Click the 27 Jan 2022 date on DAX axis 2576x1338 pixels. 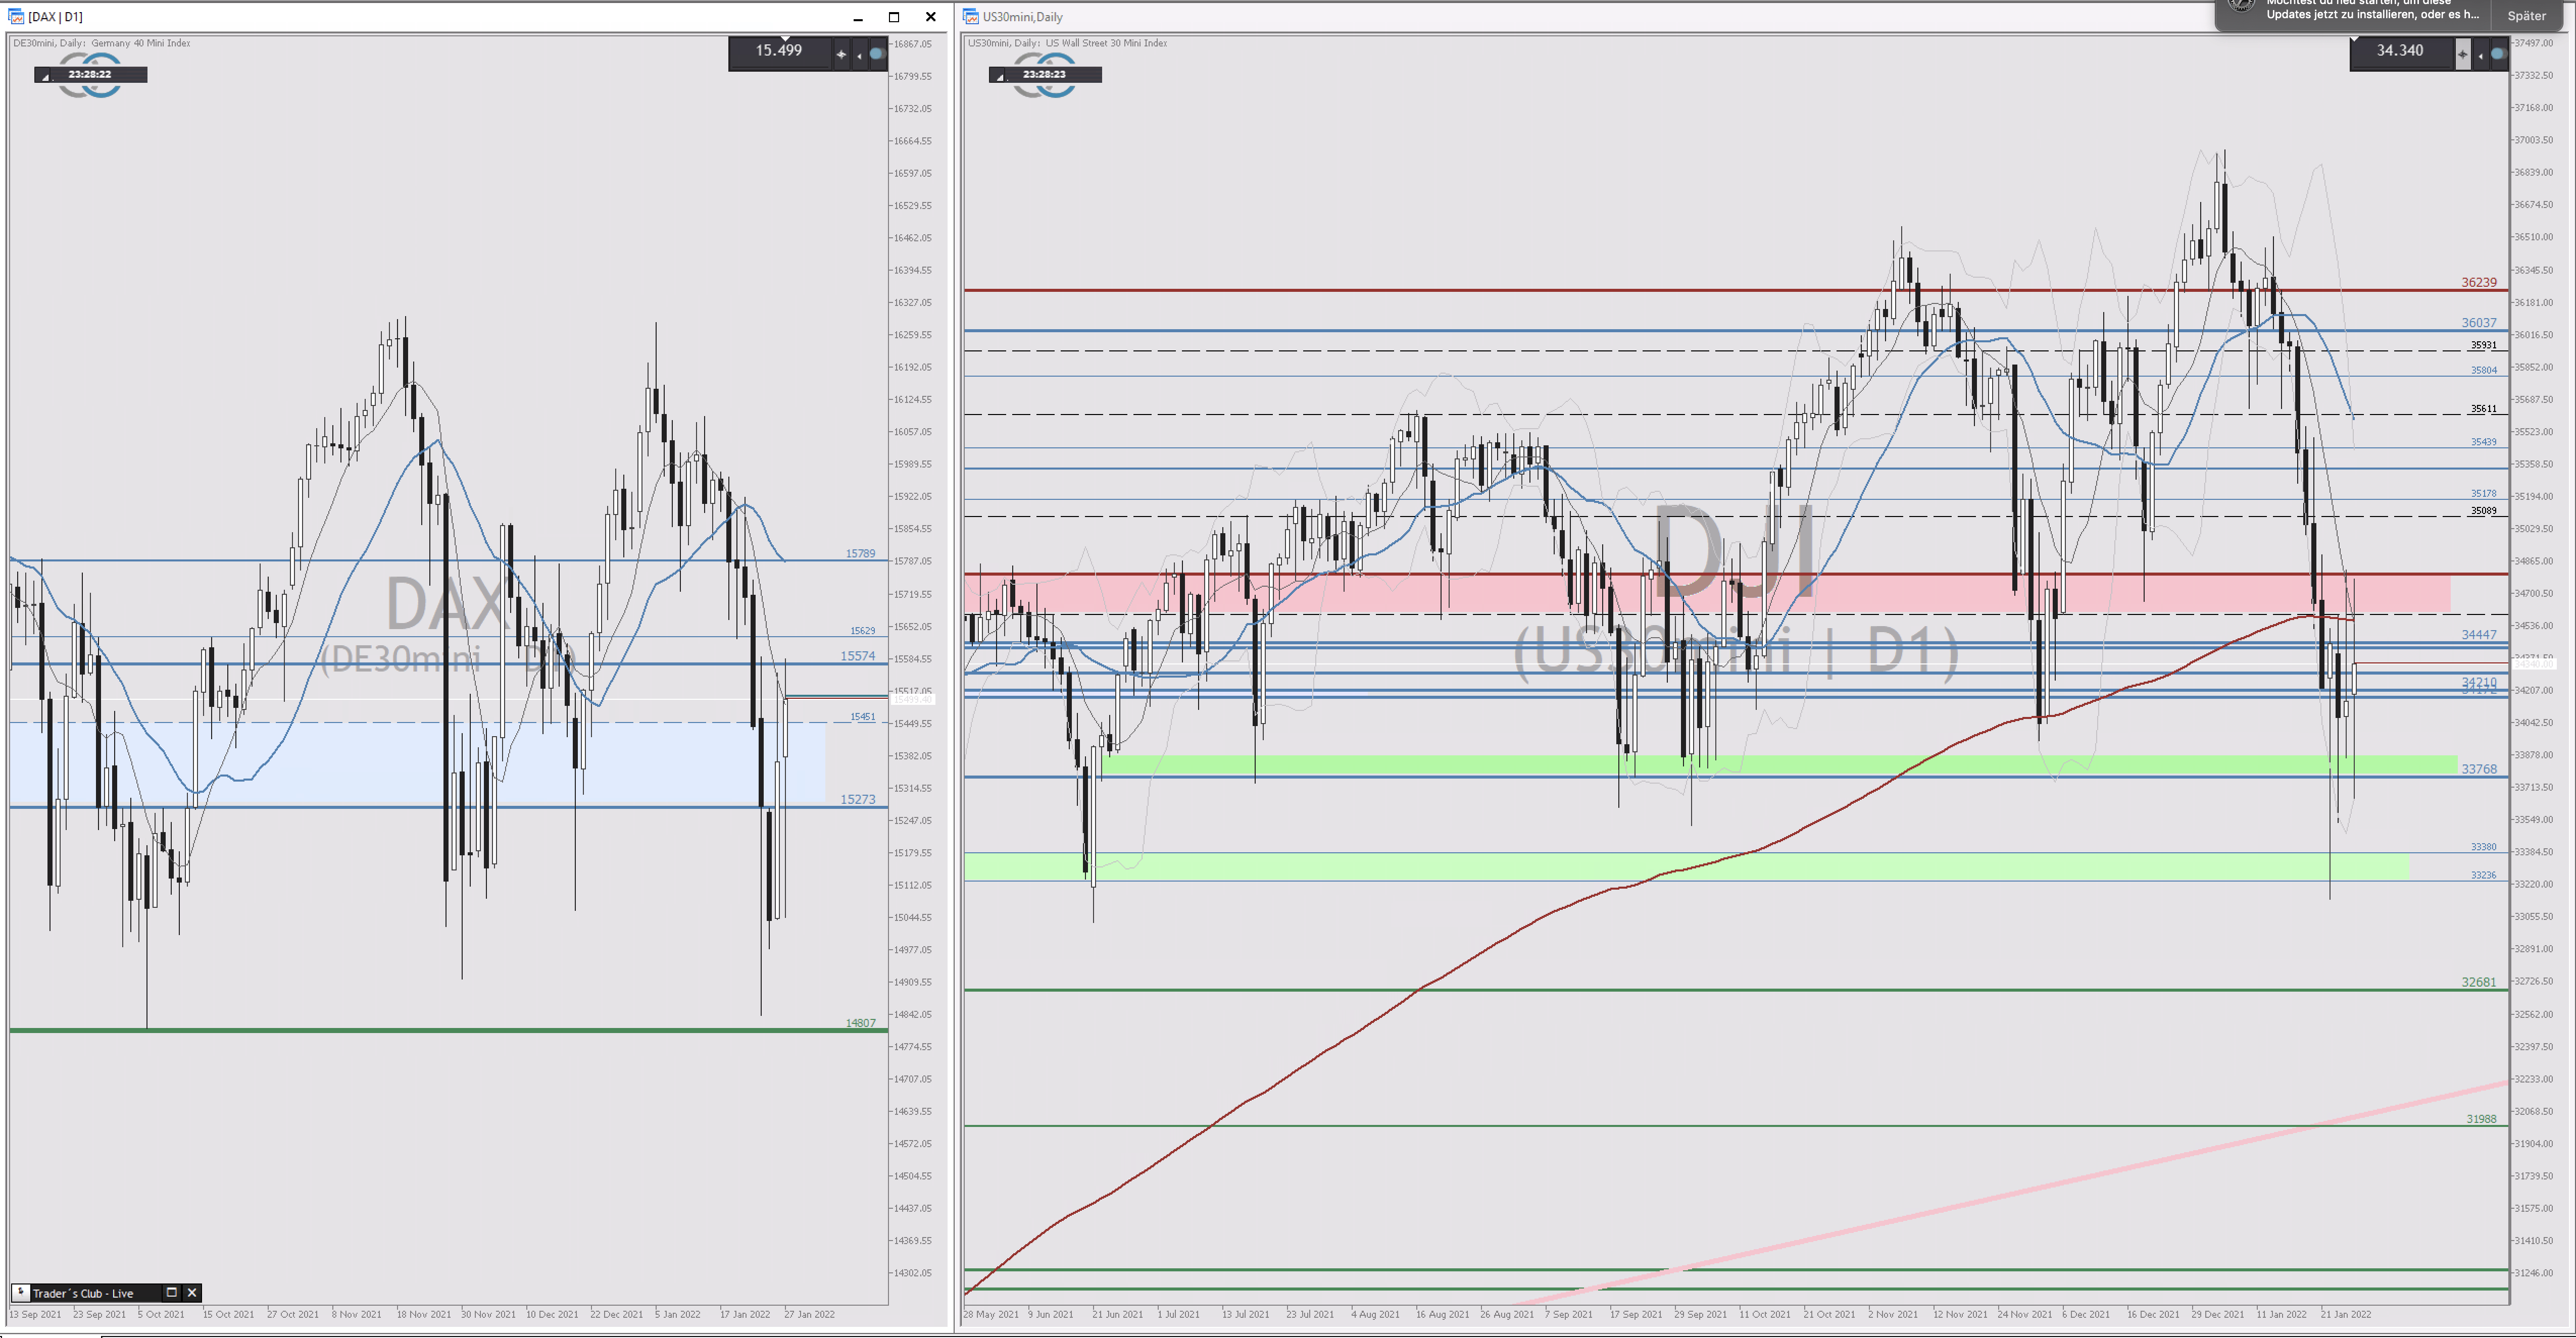coord(810,1315)
